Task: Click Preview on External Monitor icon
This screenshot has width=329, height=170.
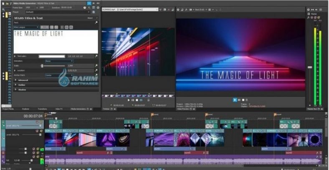Action: tap(182, 10)
